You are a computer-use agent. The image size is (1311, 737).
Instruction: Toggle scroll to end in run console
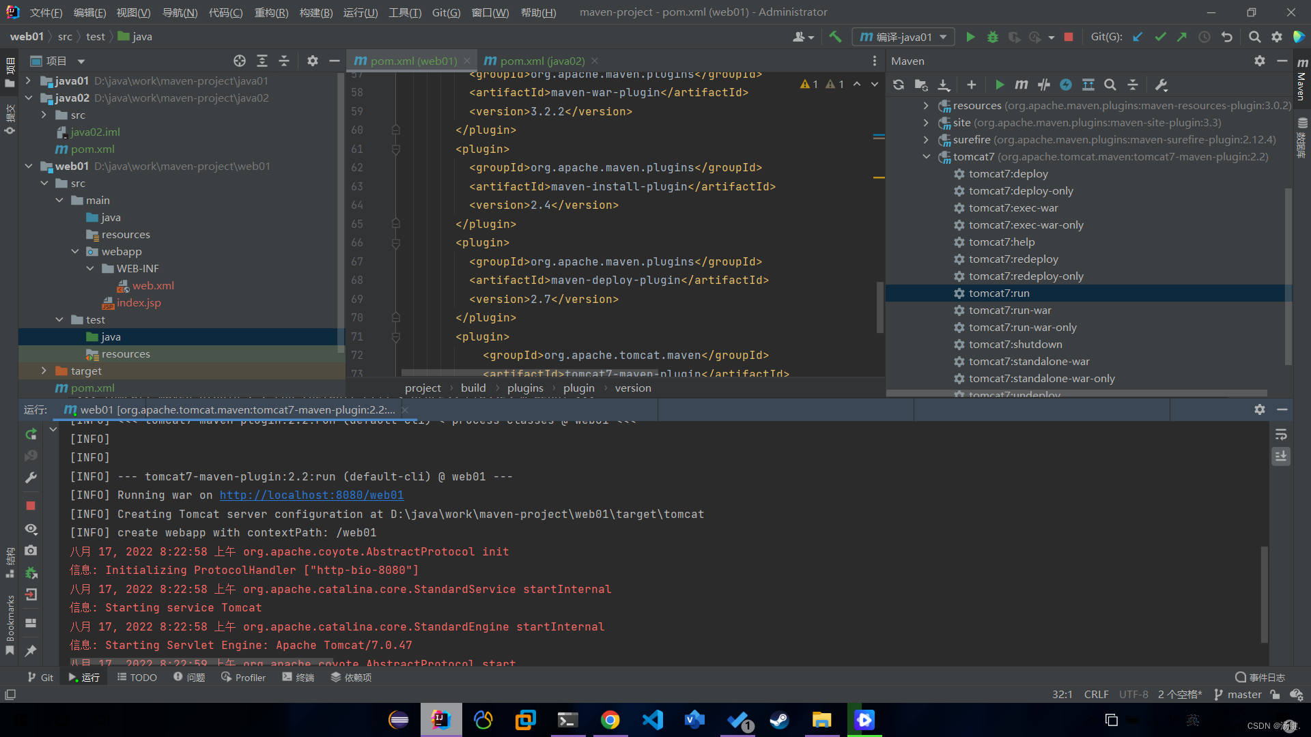(x=1281, y=456)
